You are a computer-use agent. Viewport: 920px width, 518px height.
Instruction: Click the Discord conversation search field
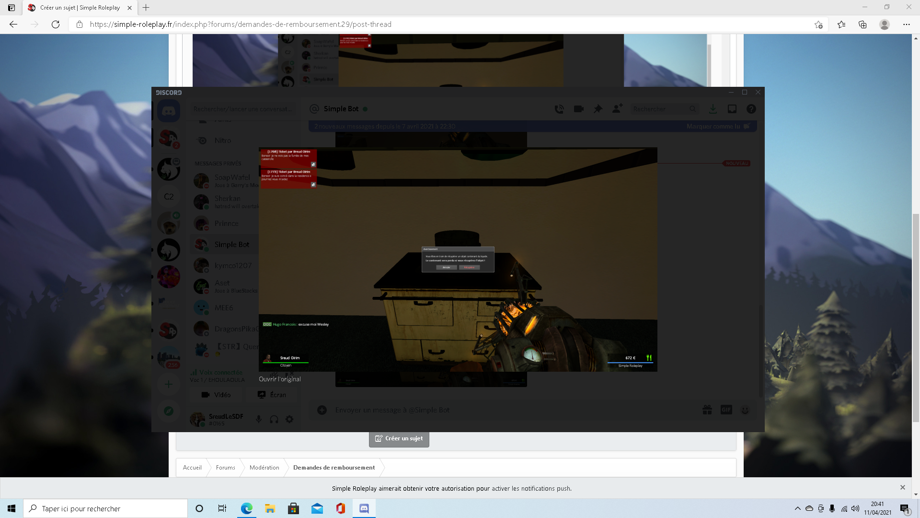coord(244,109)
